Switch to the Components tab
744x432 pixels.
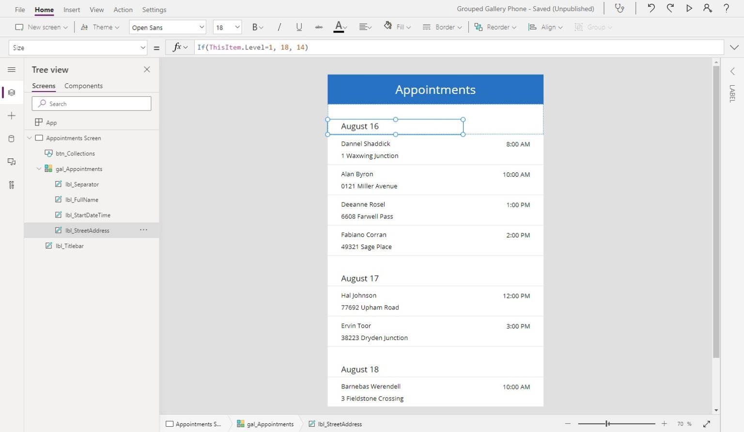tap(83, 86)
